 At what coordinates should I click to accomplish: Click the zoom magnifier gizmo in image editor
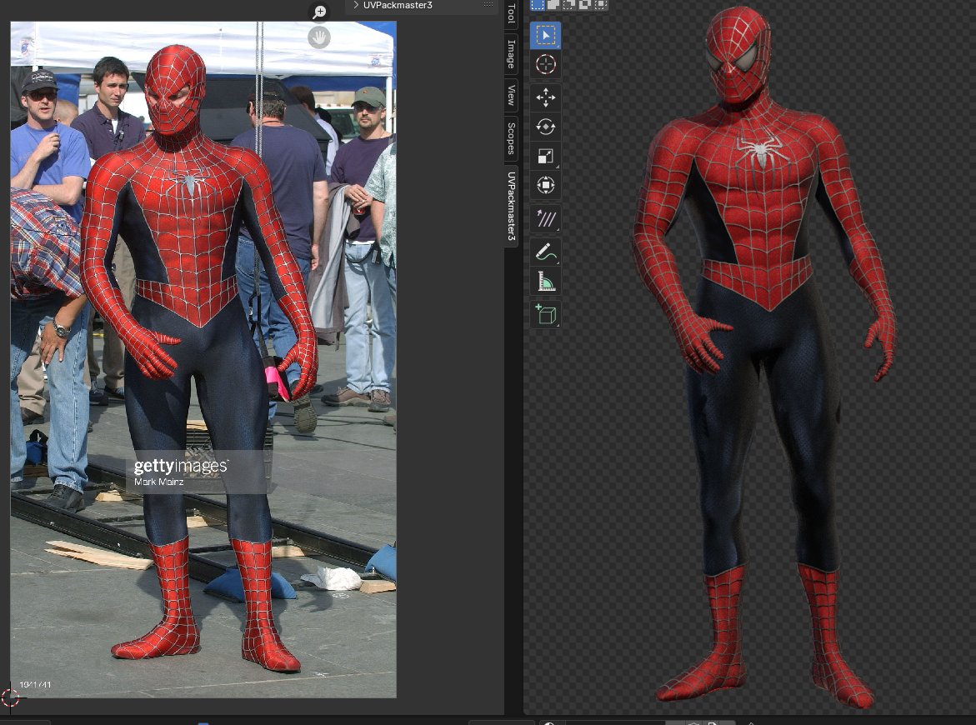click(319, 12)
